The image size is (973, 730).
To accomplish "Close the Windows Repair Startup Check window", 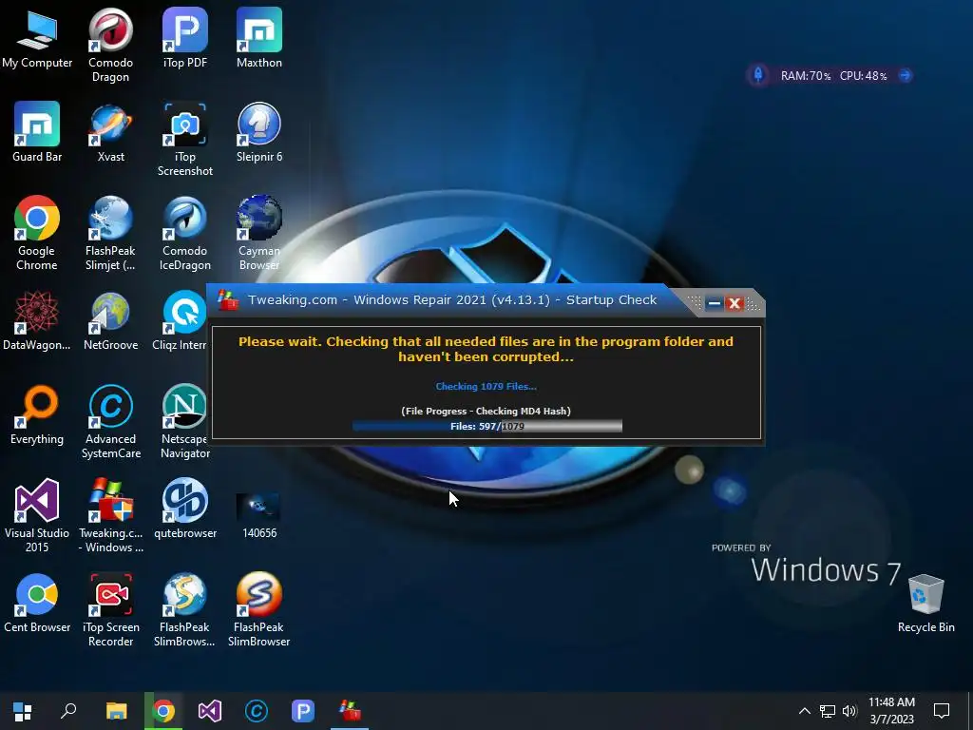I will click(735, 303).
